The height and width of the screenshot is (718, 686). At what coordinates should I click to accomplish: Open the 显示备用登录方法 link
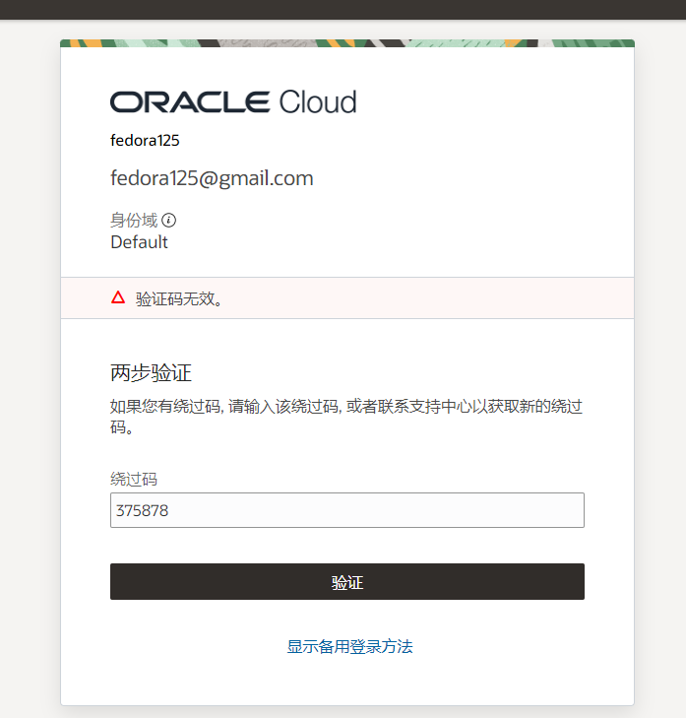349,647
